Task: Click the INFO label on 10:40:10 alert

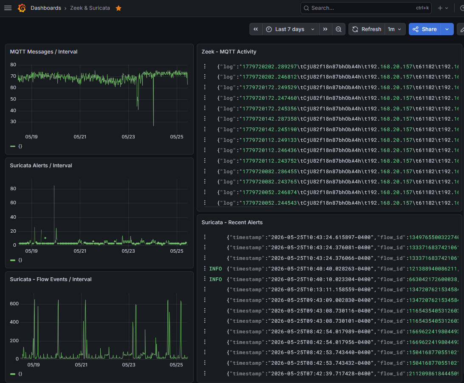Action: [x=215, y=279]
